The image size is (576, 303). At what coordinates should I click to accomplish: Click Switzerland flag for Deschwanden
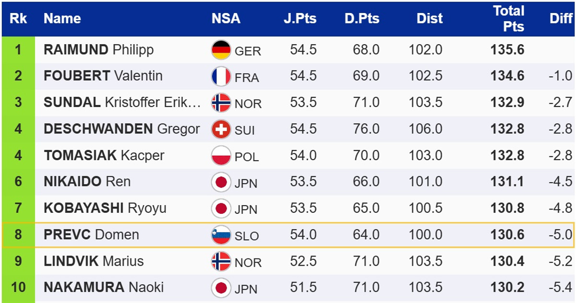221,129
